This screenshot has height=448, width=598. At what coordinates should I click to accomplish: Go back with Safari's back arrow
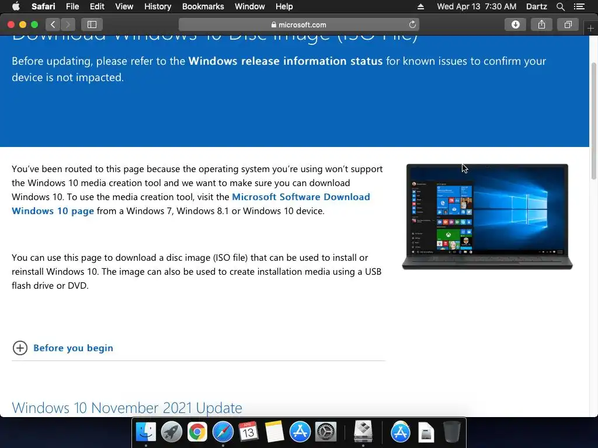pos(53,24)
